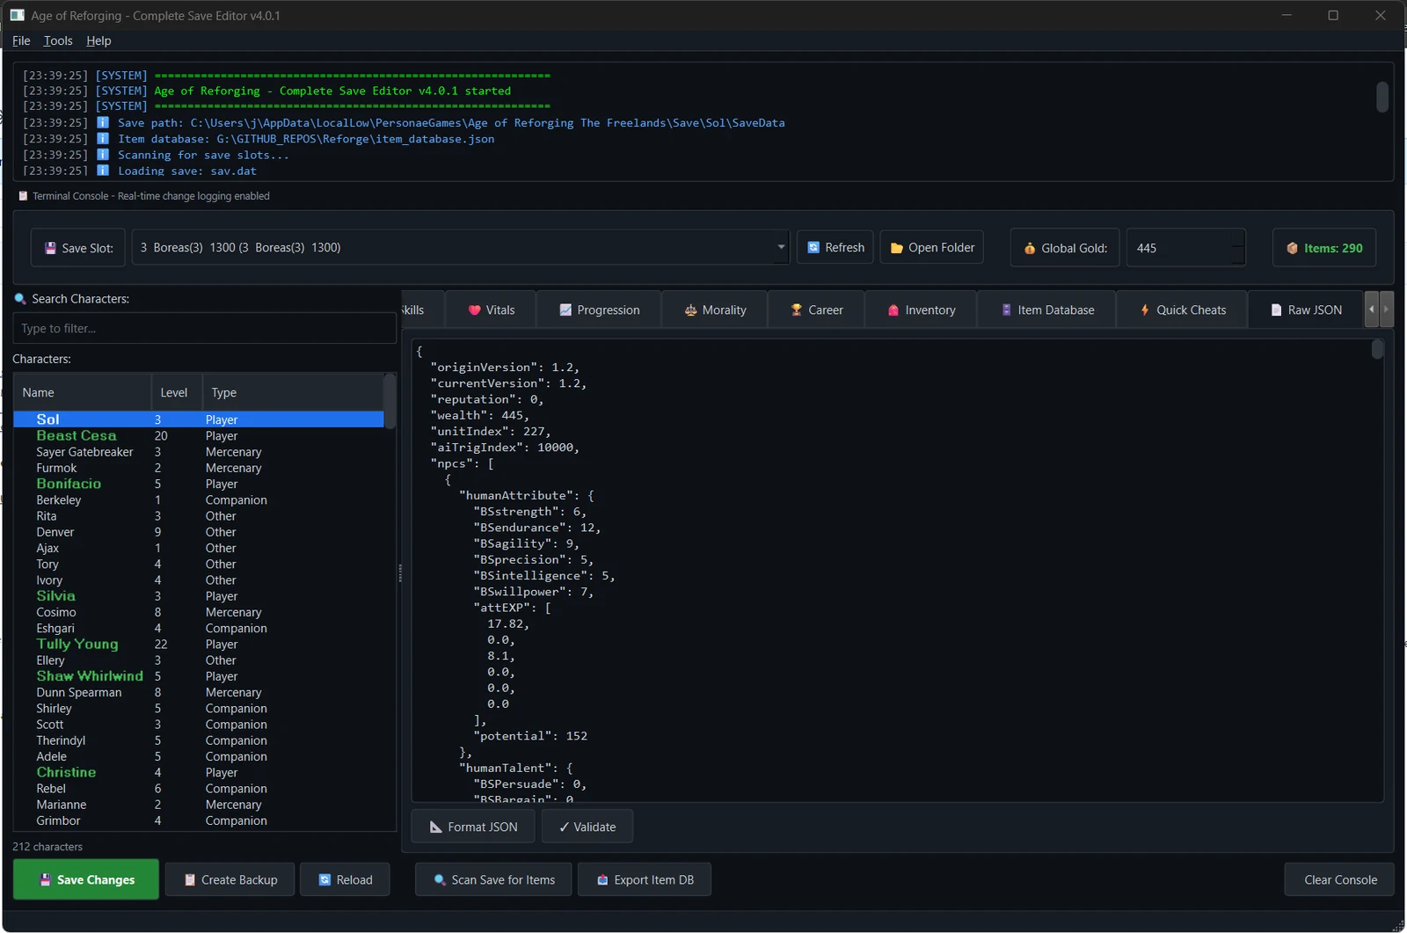Screen dimensions: 1407x933
Task: Switch to the Item Database tab
Action: pos(1046,310)
